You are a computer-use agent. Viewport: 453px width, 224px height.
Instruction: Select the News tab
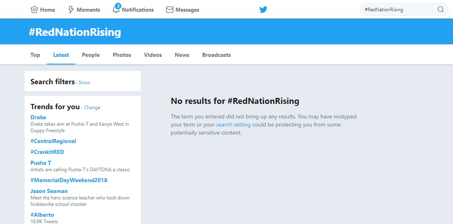pyautogui.click(x=182, y=55)
